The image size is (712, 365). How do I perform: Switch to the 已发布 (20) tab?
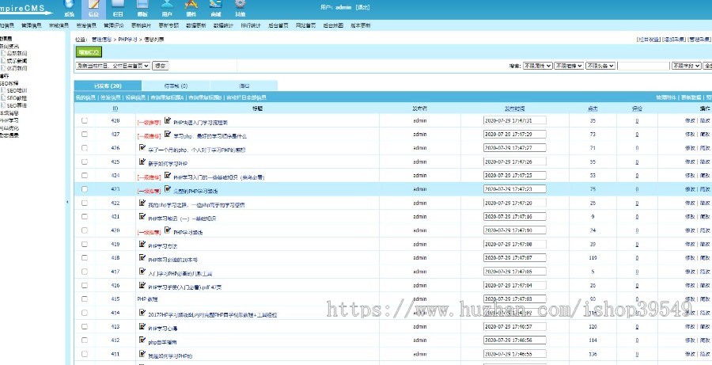(x=108, y=86)
